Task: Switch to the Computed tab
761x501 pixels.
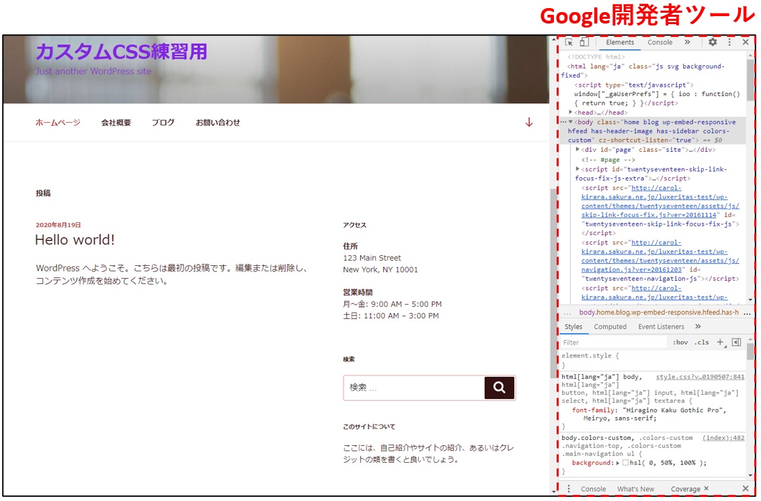Action: point(610,326)
